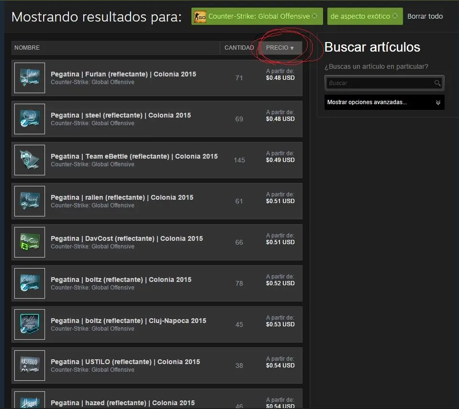Click the rallen sticker price '$0.51 USD'
The width and height of the screenshot is (459, 409).
280,201
